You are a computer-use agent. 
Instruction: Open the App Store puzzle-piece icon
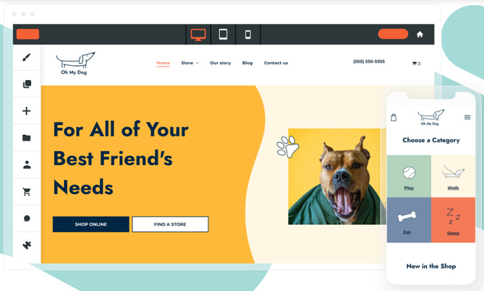pos(27,245)
